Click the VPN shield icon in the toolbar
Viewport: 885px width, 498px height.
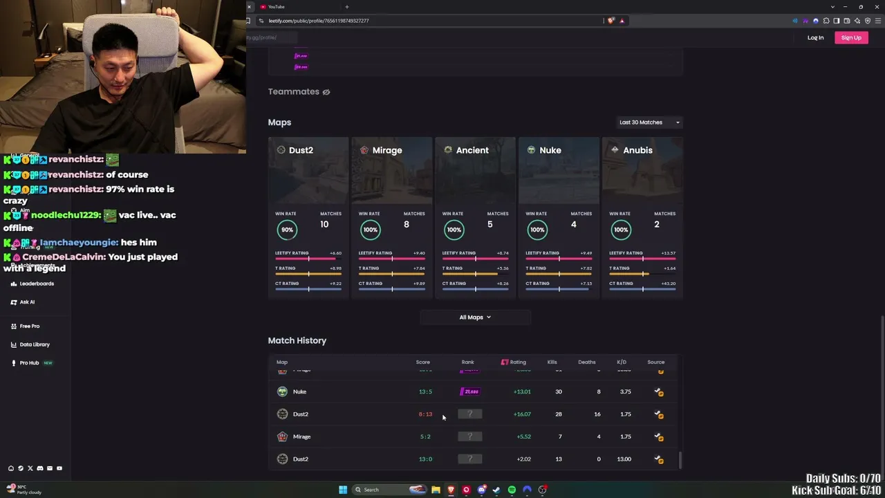[x=868, y=21]
